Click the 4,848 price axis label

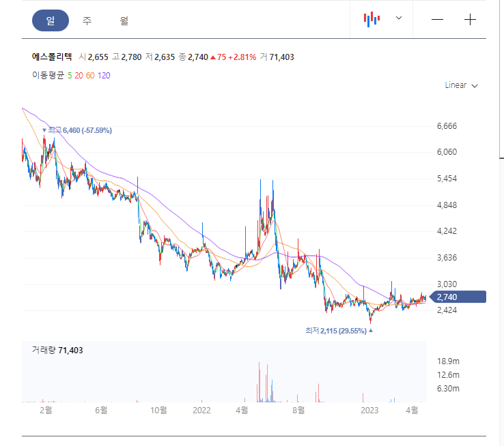click(x=447, y=205)
